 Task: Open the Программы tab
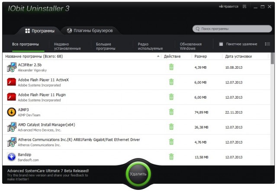coord(40,31)
